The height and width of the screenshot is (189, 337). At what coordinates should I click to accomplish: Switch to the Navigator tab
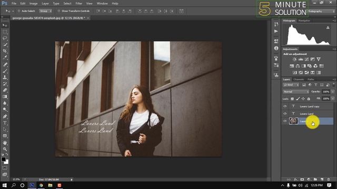(x=304, y=20)
